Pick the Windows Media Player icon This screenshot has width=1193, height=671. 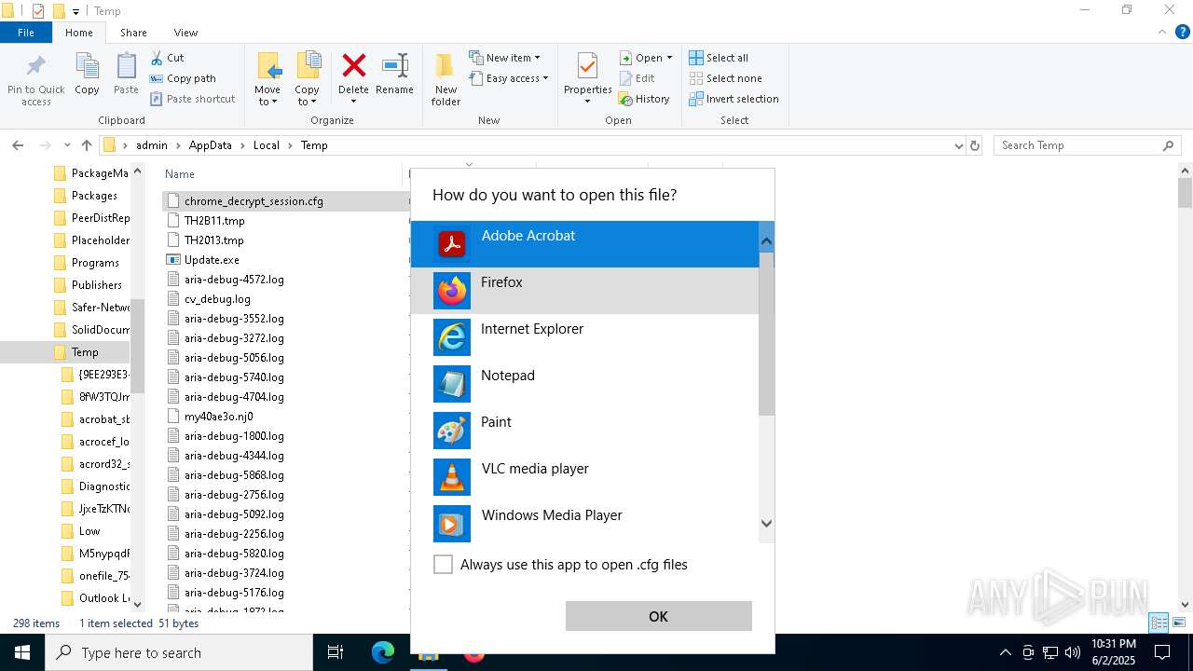(x=452, y=524)
